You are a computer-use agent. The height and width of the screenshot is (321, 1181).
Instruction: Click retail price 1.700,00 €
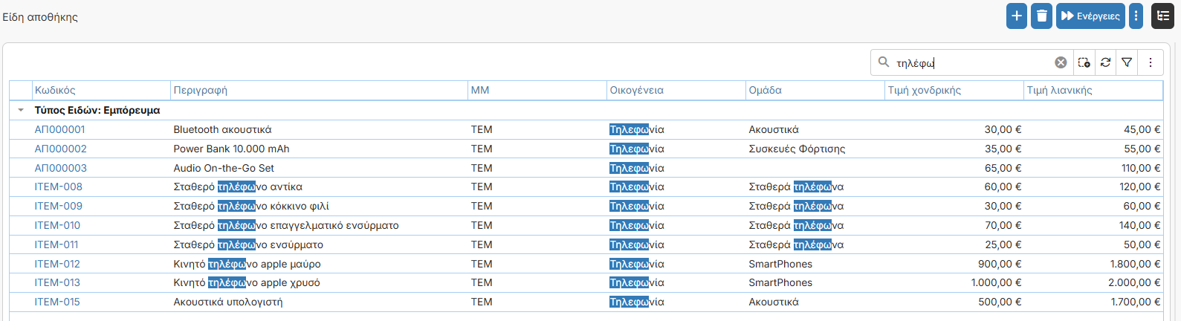click(x=1135, y=302)
